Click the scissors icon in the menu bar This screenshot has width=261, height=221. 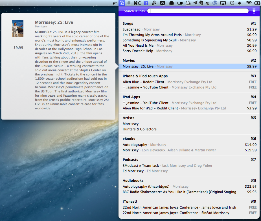click(x=115, y=3)
